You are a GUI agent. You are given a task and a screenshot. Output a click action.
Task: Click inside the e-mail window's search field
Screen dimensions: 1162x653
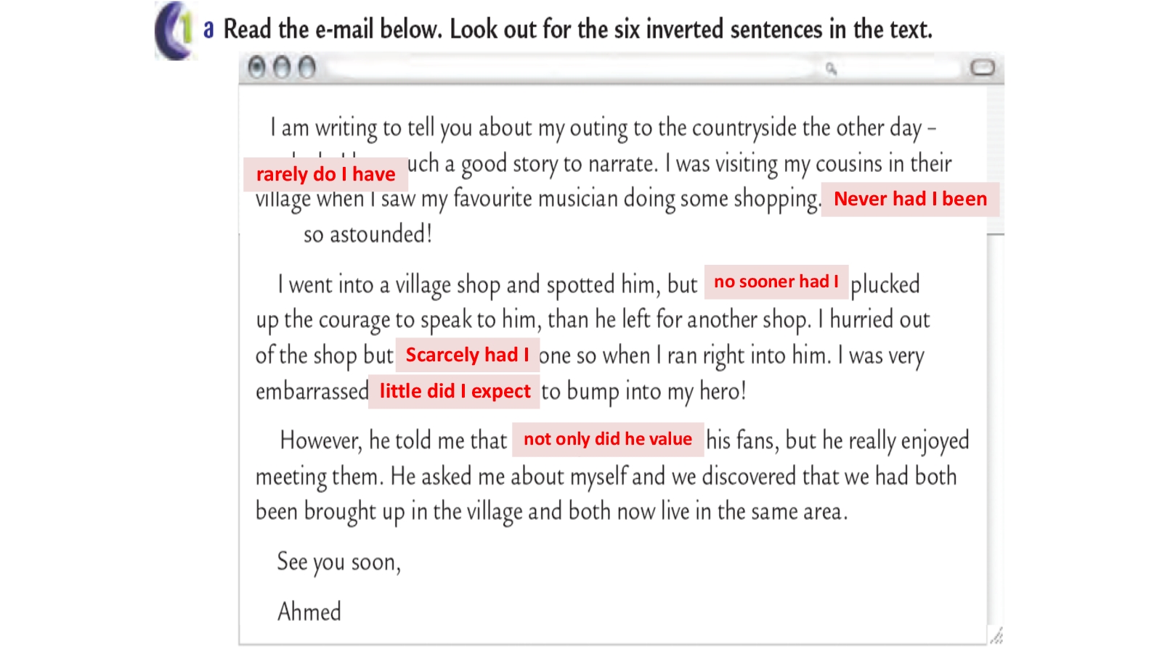574,69
